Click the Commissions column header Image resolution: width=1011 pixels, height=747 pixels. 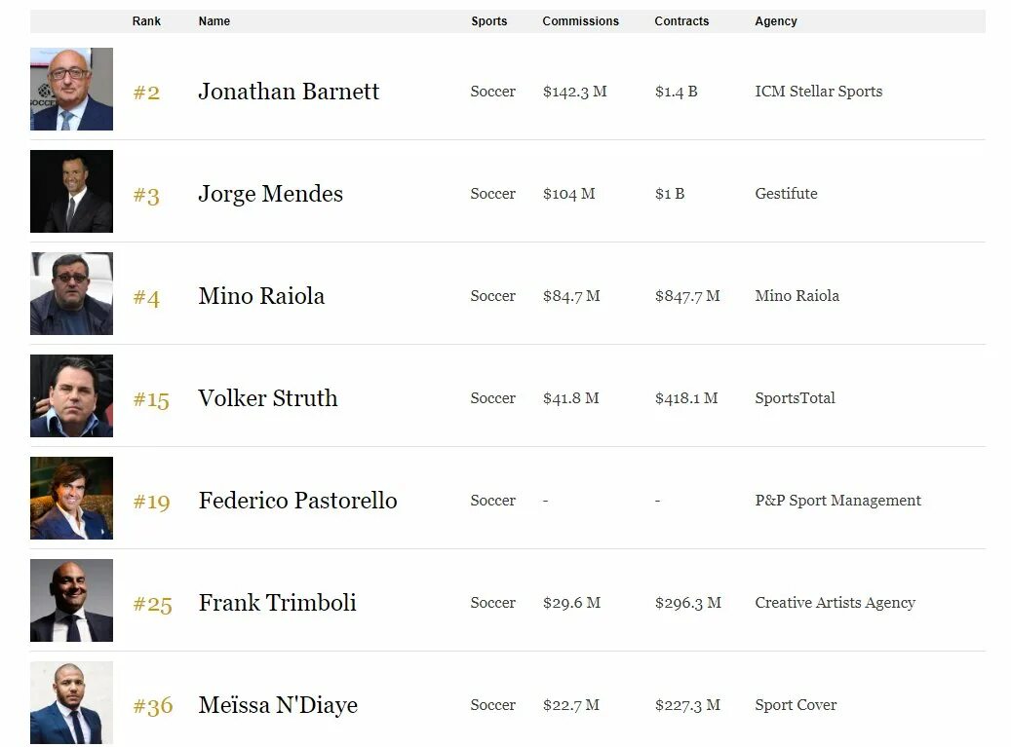(580, 21)
